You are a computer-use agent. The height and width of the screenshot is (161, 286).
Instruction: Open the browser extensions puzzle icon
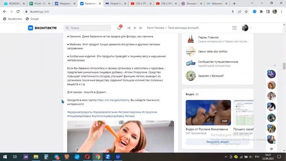point(261,12)
